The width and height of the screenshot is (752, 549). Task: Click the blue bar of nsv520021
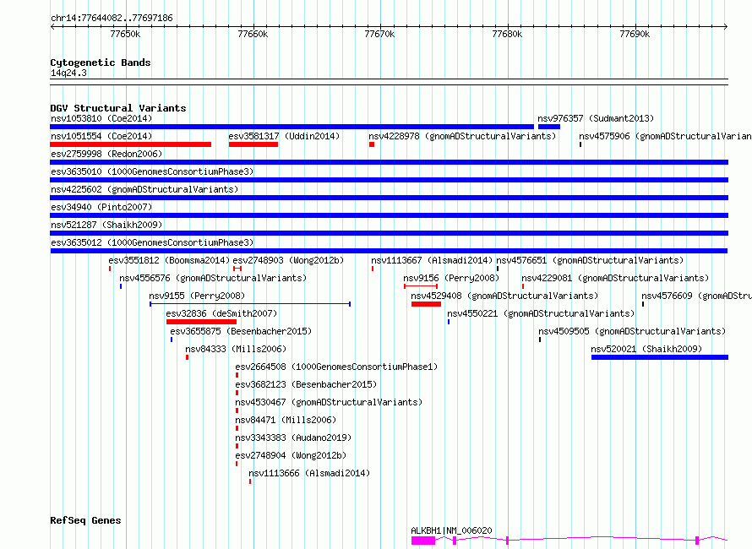[660, 357]
